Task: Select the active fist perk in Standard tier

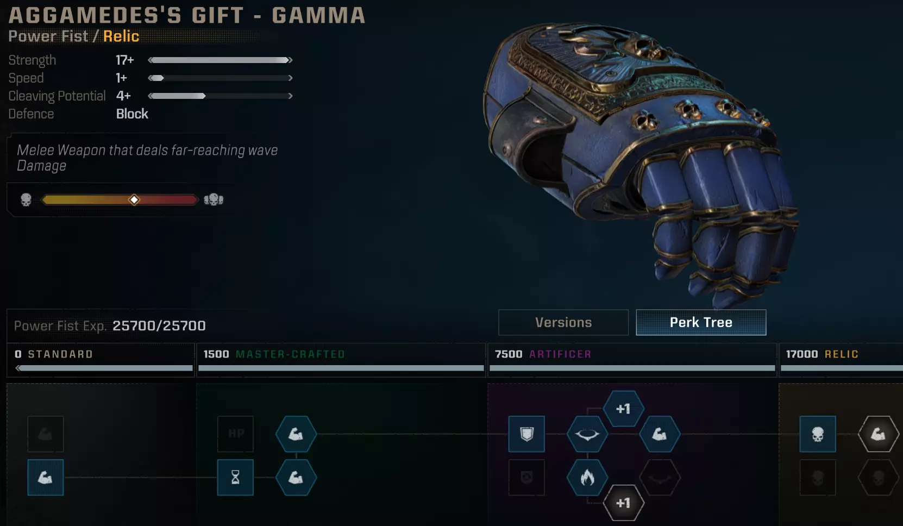Action: coord(46,478)
